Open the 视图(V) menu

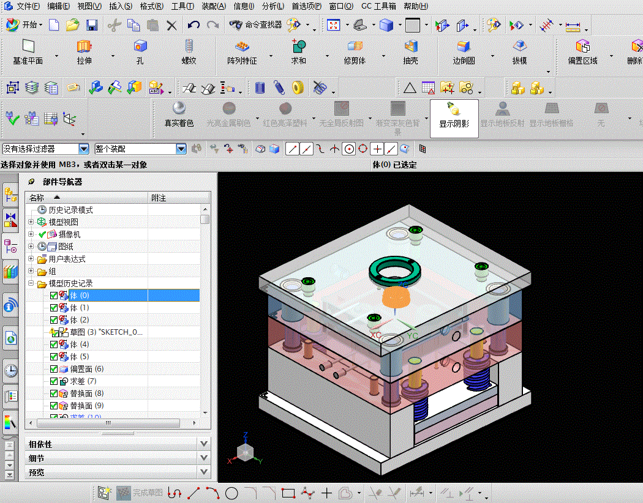pyautogui.click(x=89, y=6)
